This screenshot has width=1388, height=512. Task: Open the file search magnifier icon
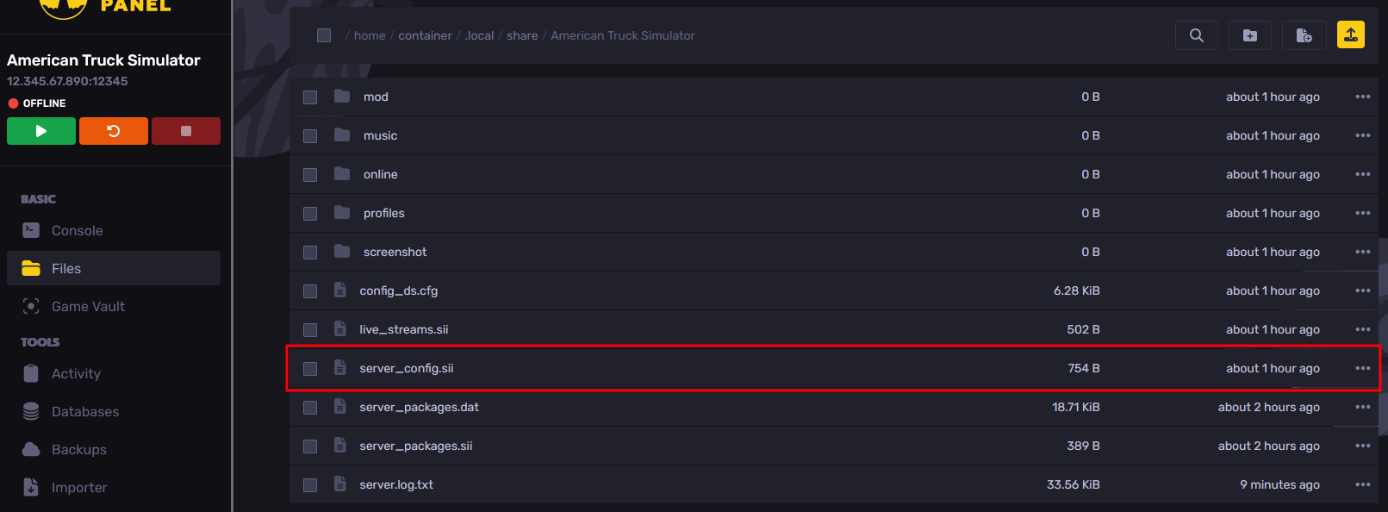click(x=1196, y=35)
